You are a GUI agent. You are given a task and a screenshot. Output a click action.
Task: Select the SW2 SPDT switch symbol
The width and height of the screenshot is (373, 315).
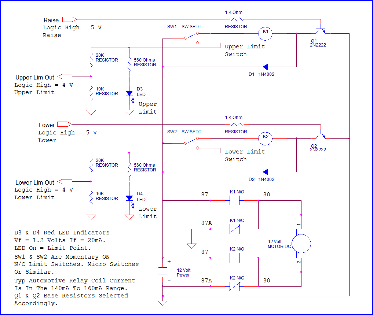(192, 143)
